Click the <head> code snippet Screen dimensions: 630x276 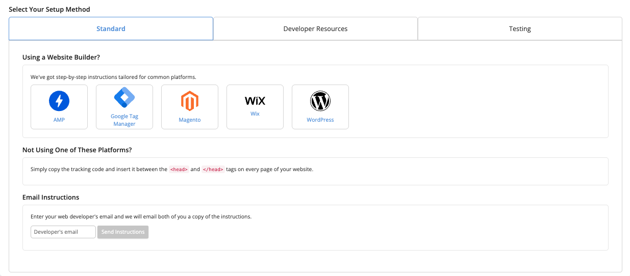pyautogui.click(x=179, y=170)
